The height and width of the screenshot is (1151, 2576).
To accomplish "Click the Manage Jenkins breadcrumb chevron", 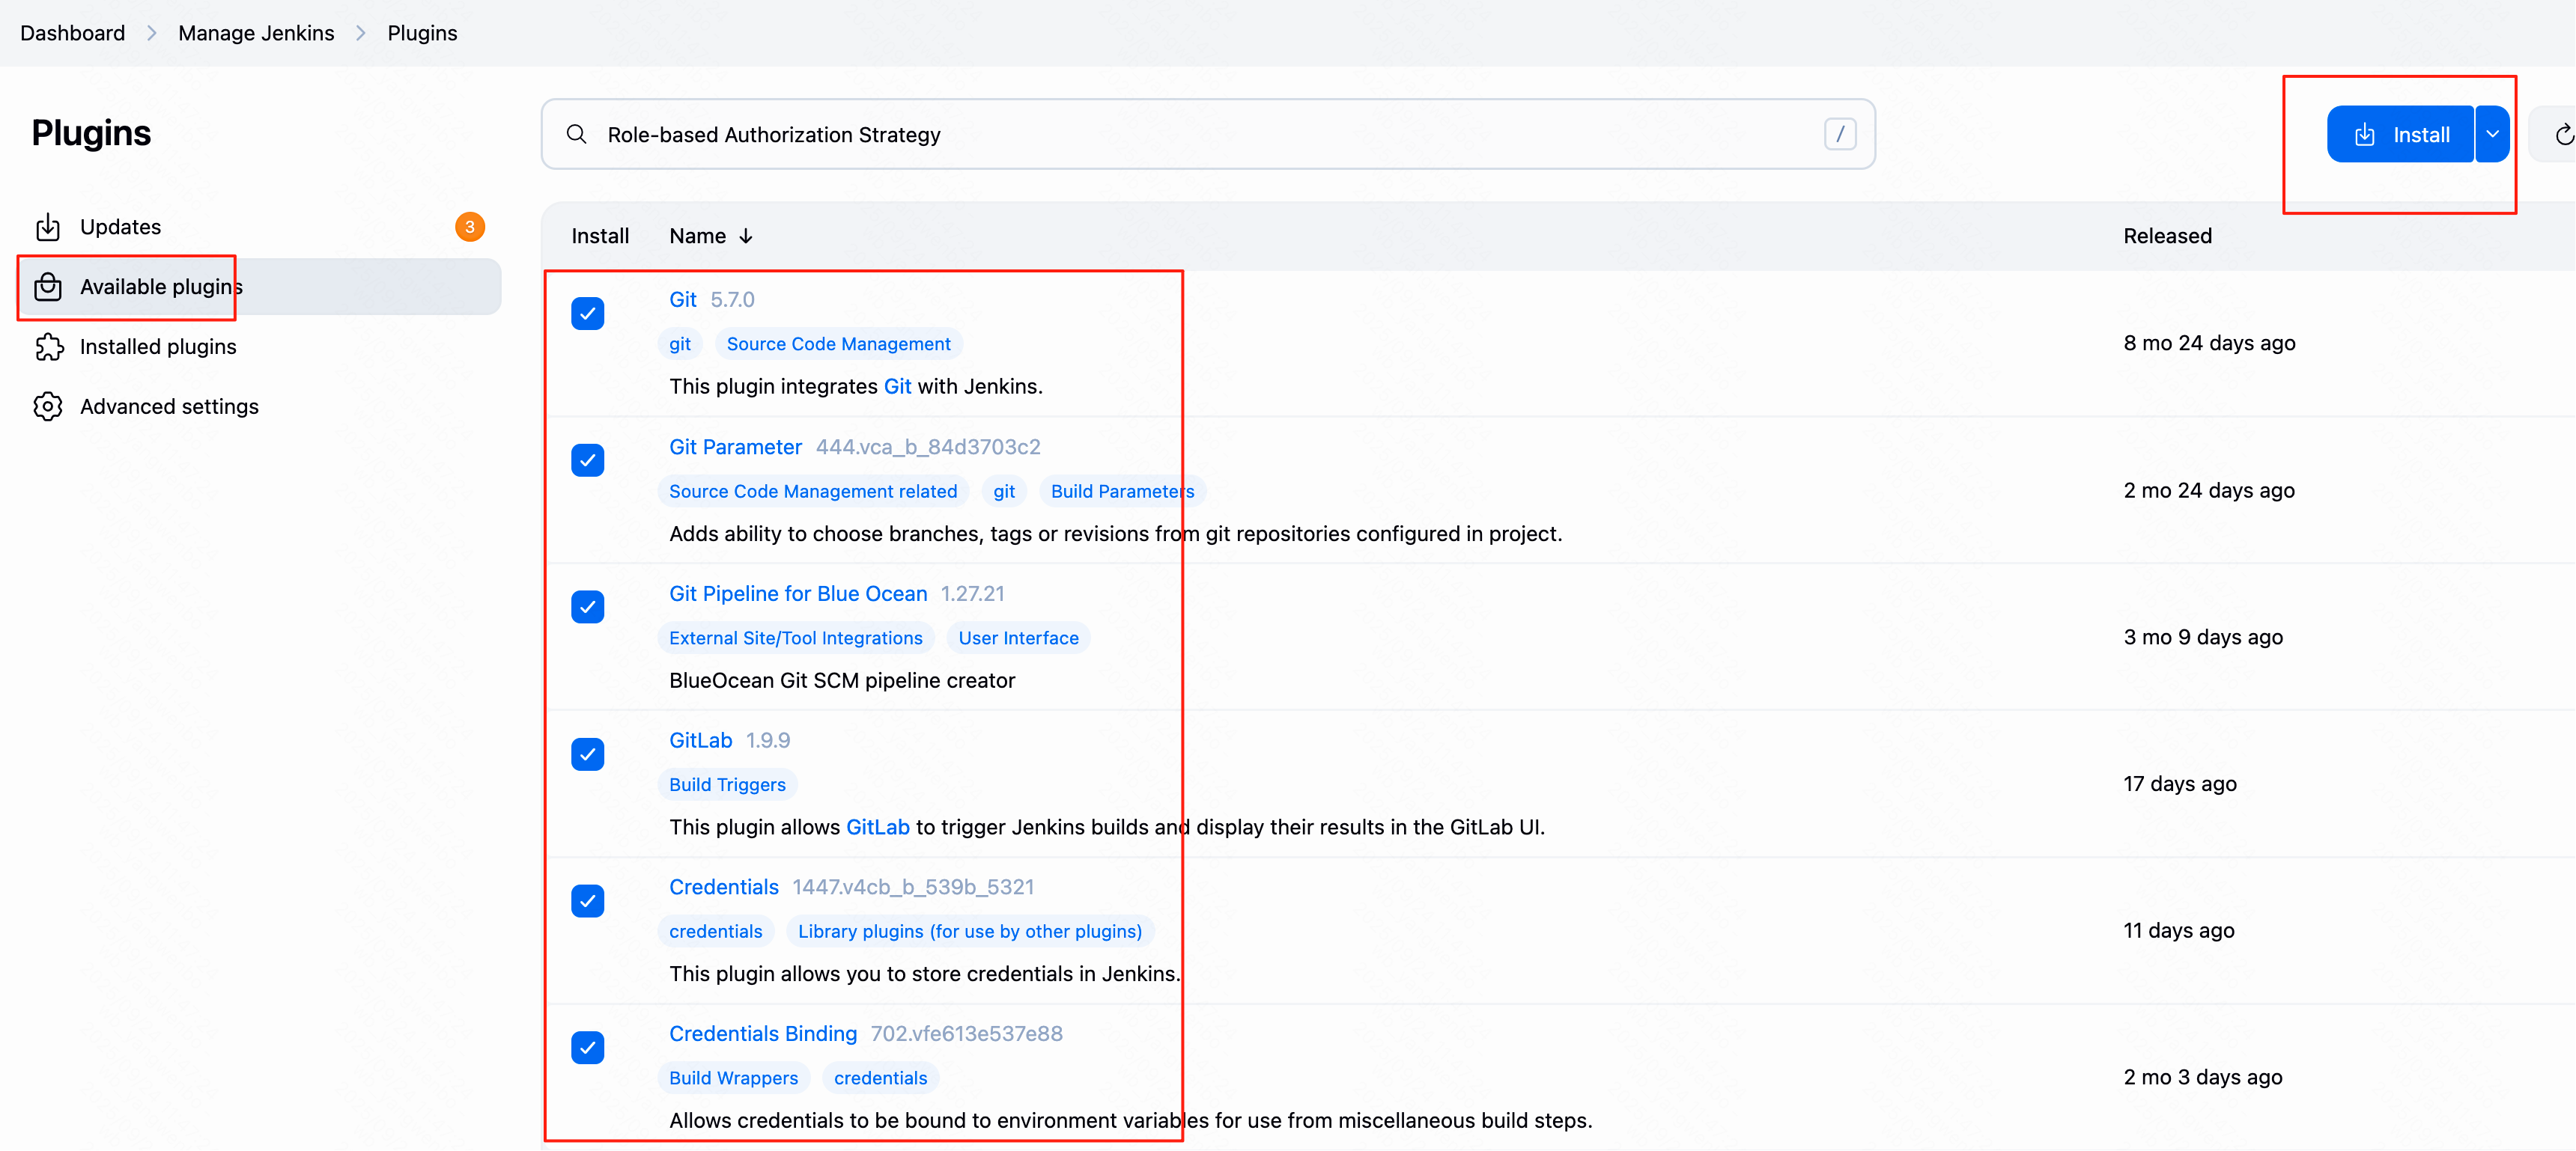I will [x=361, y=33].
